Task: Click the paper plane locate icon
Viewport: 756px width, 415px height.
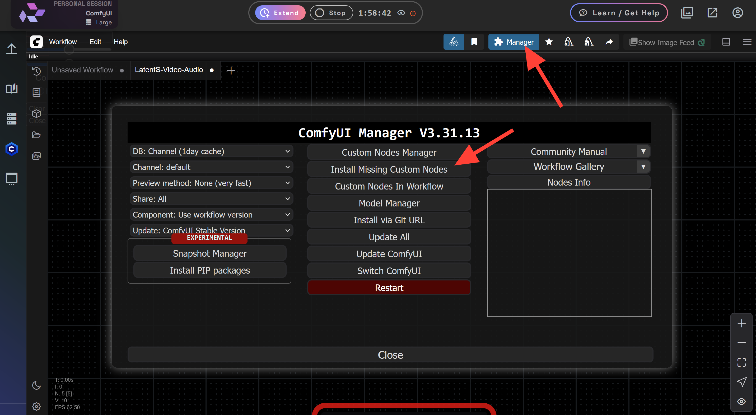Action: pos(742,382)
